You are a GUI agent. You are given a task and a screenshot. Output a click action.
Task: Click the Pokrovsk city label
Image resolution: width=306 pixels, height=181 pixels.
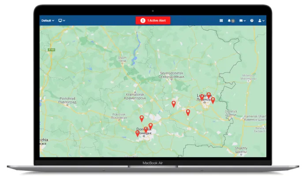click(119, 116)
